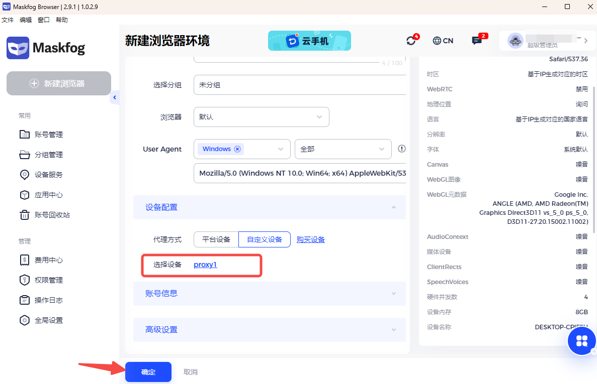Screen dimensions: 597x384
Task: Open the User Agent OS dropdown with Windows
Action: tap(242, 149)
